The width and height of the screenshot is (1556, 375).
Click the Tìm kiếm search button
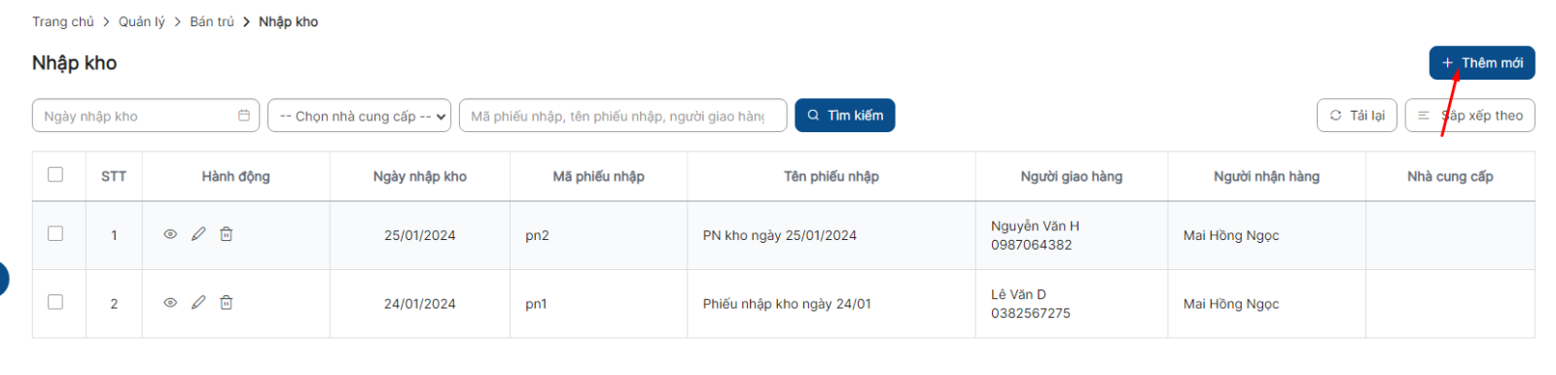point(845,116)
